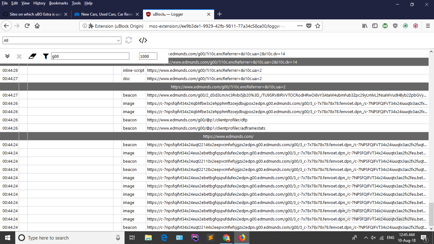Open the filter expression </> editor icon
434x244 pixels.
click(x=143, y=40)
